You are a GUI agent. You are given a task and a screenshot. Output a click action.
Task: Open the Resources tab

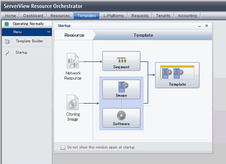pos(60,16)
